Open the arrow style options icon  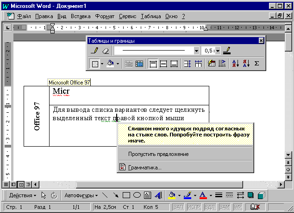[x=240, y=195]
